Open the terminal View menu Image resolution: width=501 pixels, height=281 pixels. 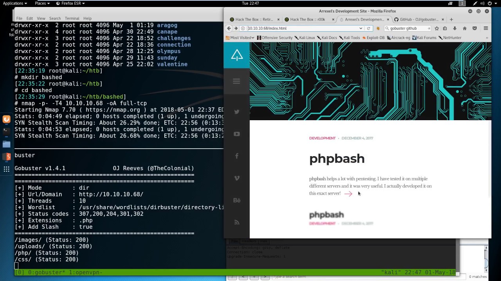pyautogui.click(x=41, y=18)
